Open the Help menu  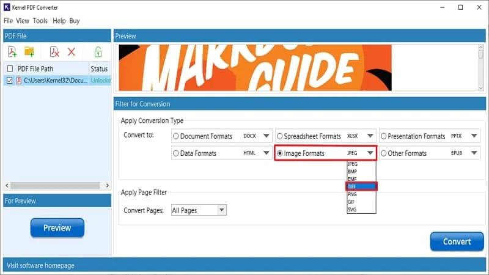tap(59, 21)
